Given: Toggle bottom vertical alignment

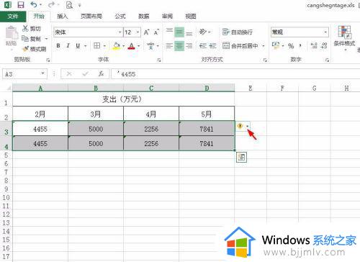Looking at the screenshot, I should pos(189,34).
